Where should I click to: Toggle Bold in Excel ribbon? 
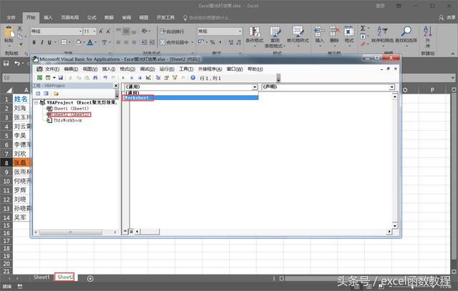coord(34,43)
